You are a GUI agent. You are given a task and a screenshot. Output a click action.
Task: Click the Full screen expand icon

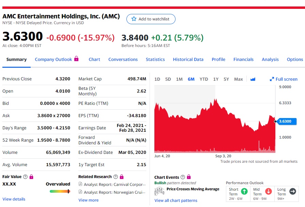(272, 79)
